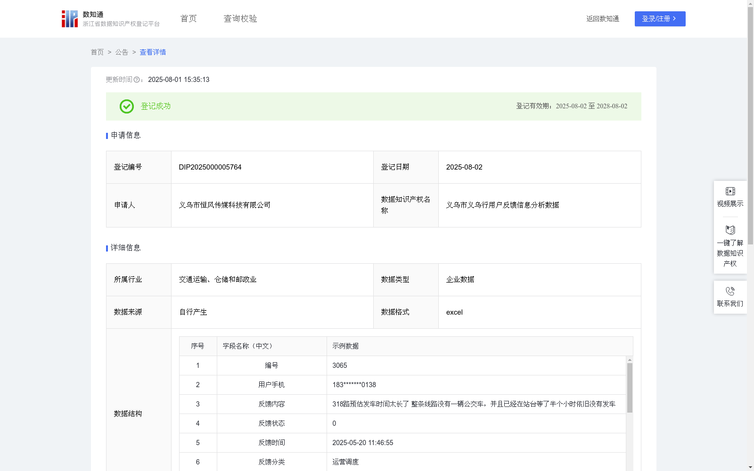Image resolution: width=754 pixels, height=471 pixels.
Task: Click the 联系我们 phone icon
Action: 730,291
